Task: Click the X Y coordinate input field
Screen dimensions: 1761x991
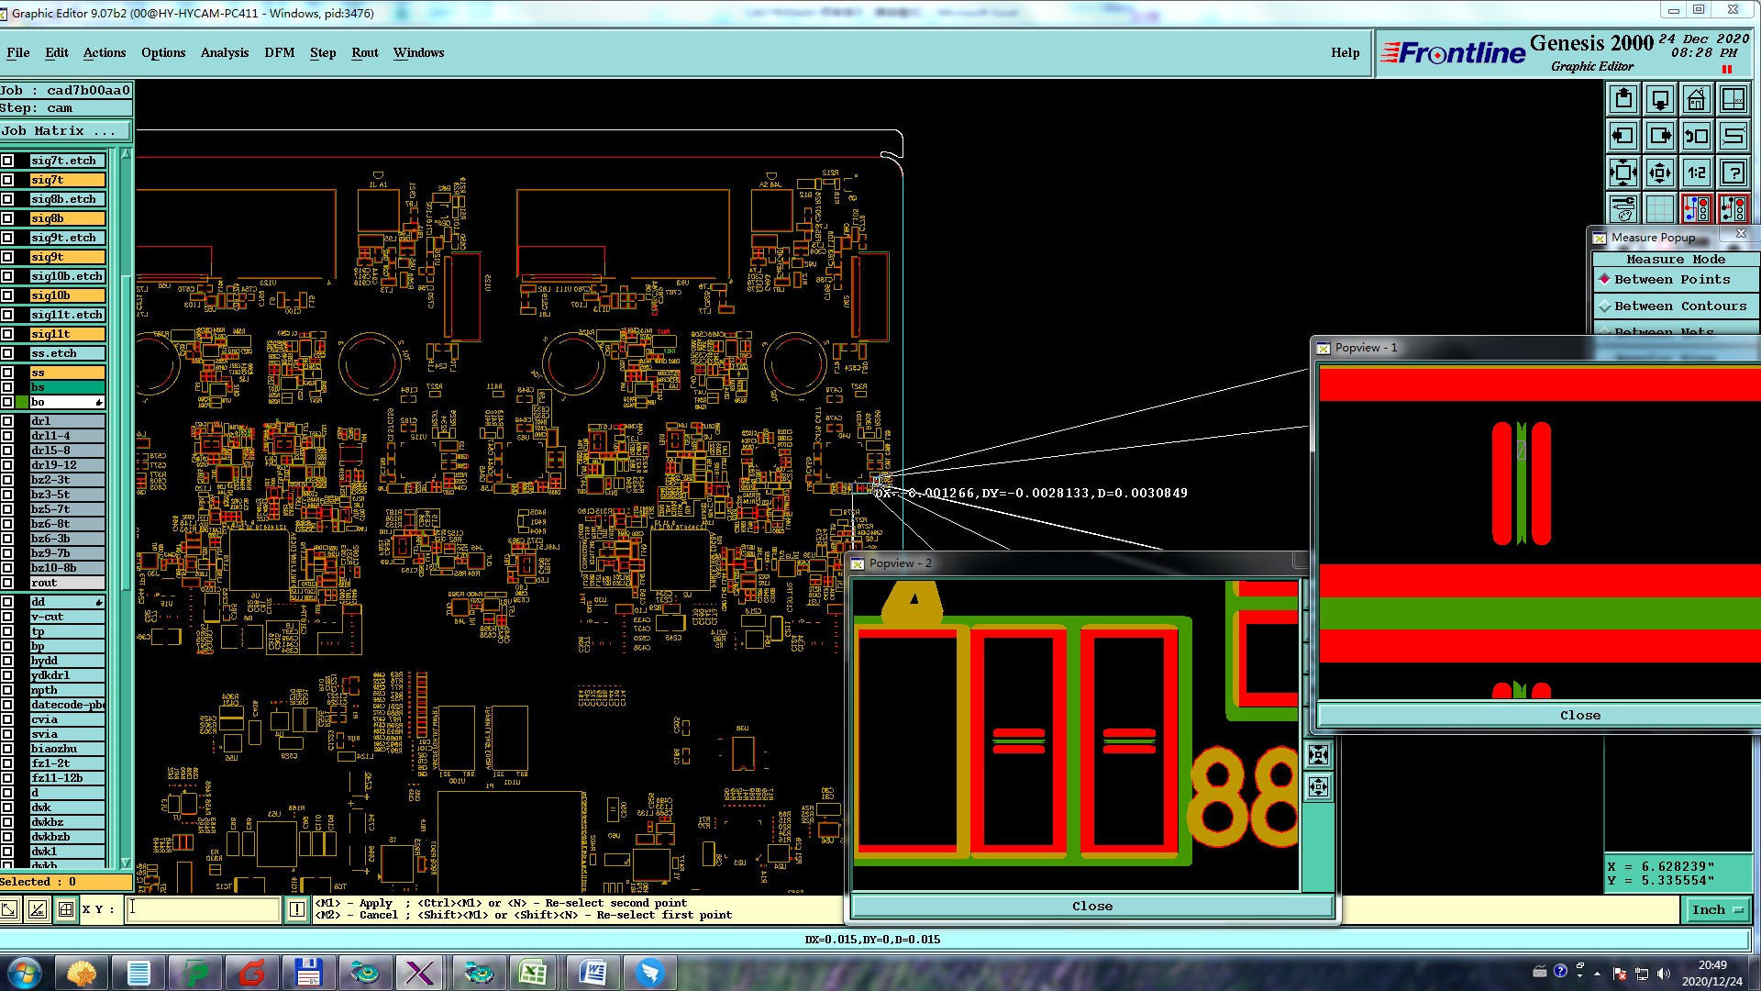Action: pos(203,909)
